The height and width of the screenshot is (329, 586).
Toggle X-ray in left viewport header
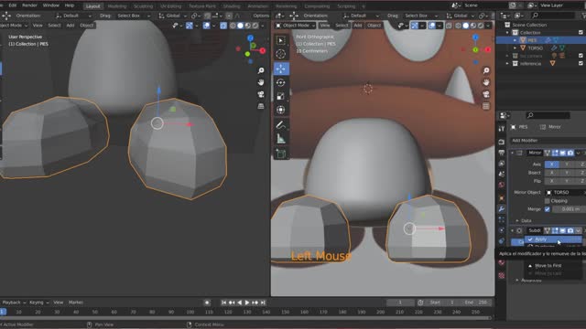coord(223,26)
